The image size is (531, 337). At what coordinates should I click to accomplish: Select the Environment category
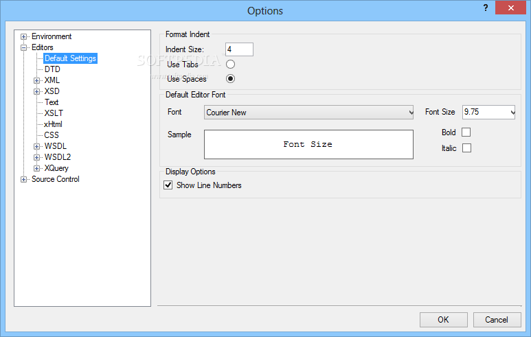click(x=52, y=36)
